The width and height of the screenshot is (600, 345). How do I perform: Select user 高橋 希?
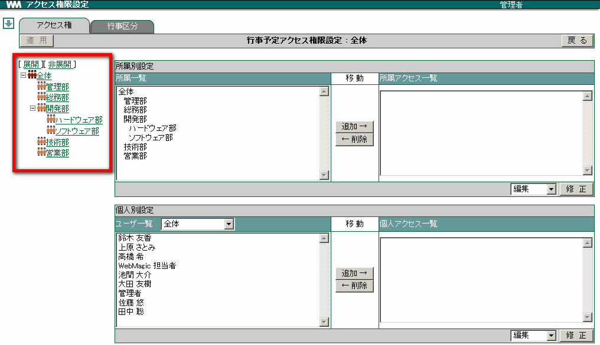click(131, 257)
